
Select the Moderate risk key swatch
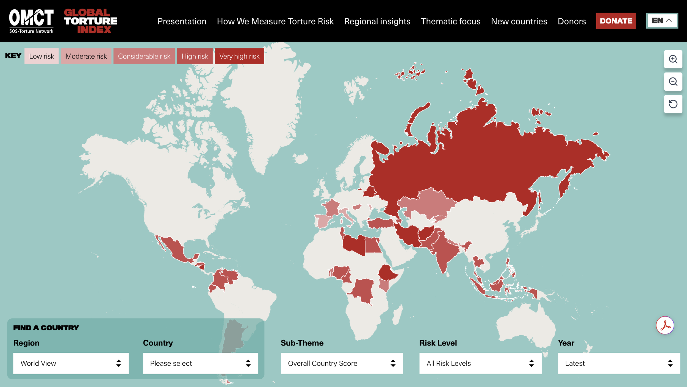coord(86,56)
